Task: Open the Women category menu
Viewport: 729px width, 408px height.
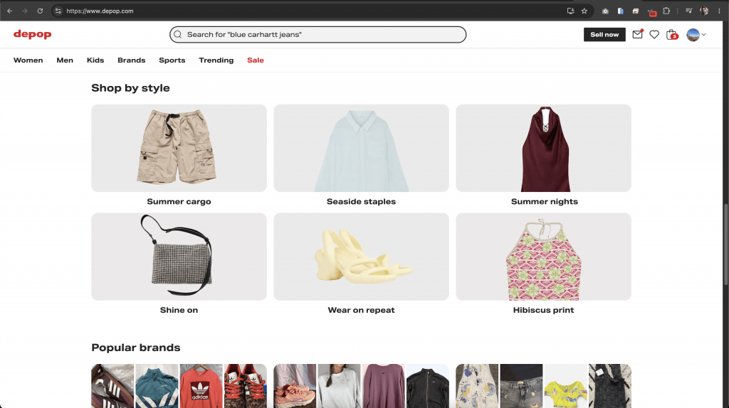Action: (x=28, y=60)
